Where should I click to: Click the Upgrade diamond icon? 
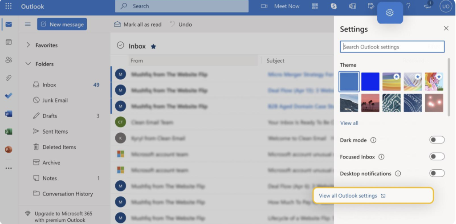click(28, 213)
